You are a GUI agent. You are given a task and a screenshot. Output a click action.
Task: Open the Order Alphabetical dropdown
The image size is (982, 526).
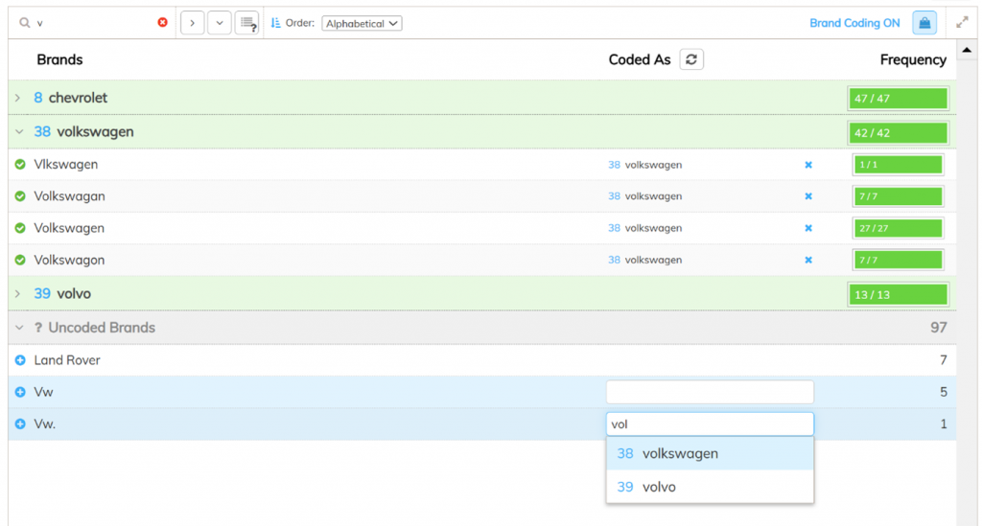[362, 23]
